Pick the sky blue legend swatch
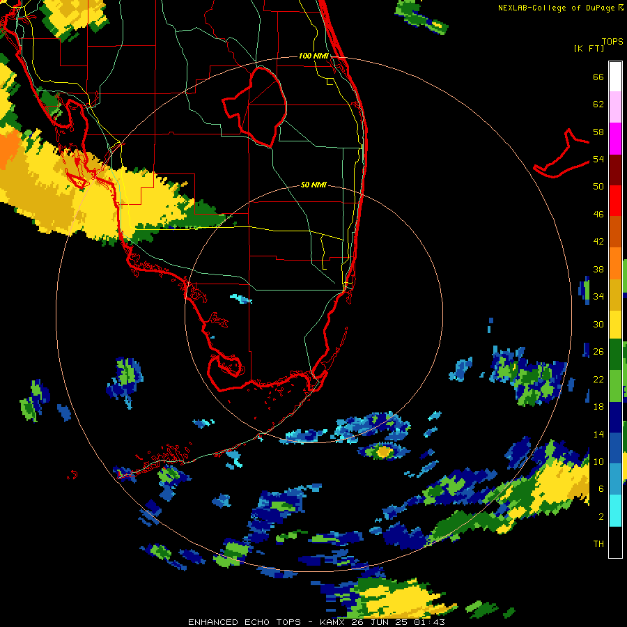 (x=615, y=479)
